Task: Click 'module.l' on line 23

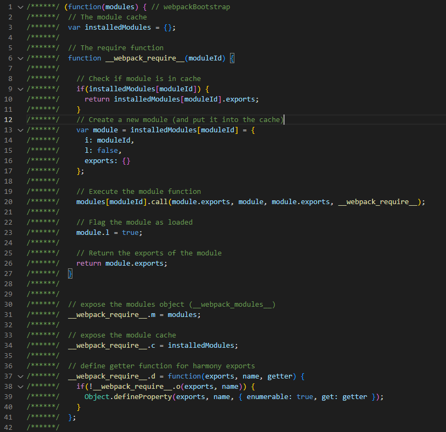Action: pyautogui.click(x=93, y=233)
